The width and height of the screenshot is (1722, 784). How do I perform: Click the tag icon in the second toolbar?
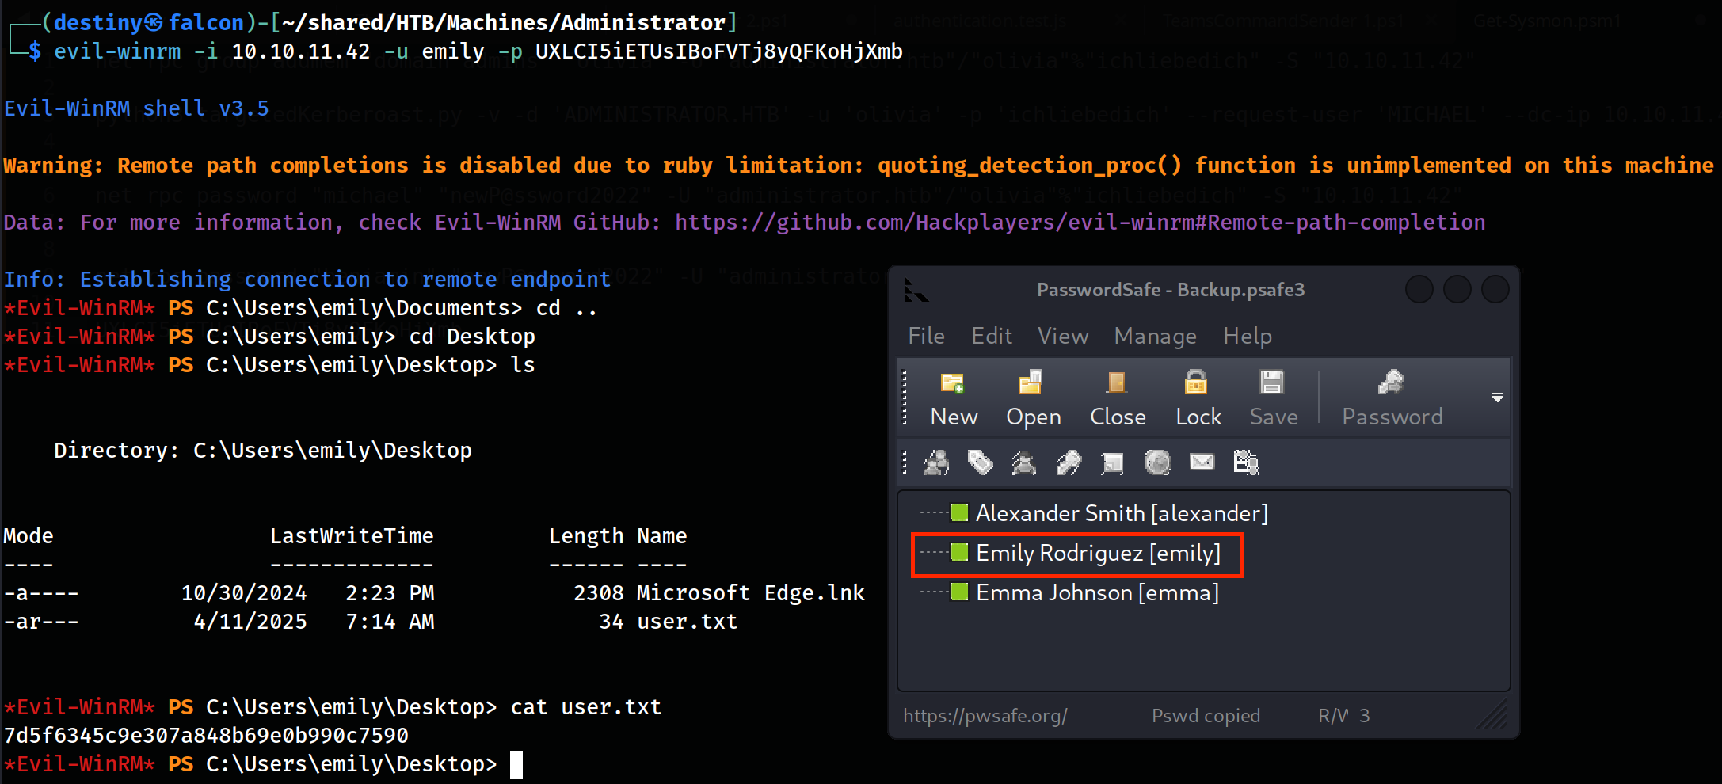(x=980, y=462)
